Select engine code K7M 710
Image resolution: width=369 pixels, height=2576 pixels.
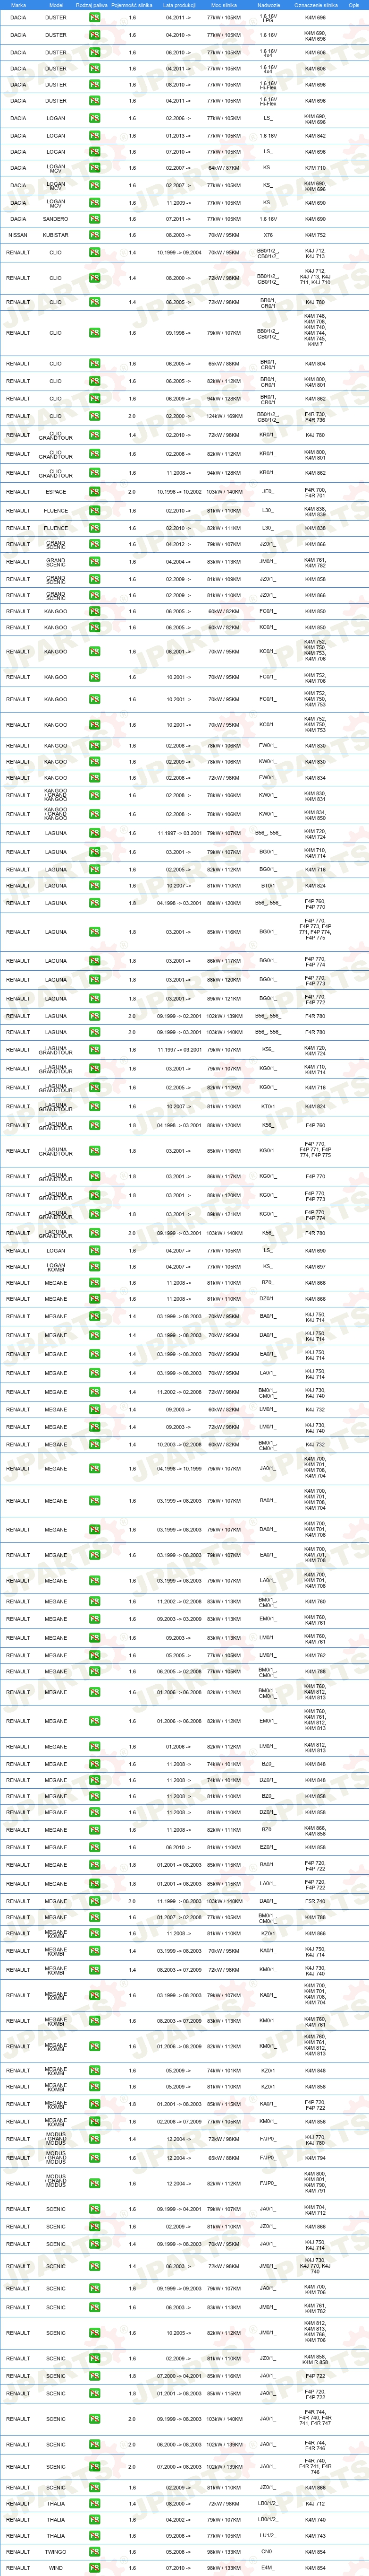click(x=315, y=168)
